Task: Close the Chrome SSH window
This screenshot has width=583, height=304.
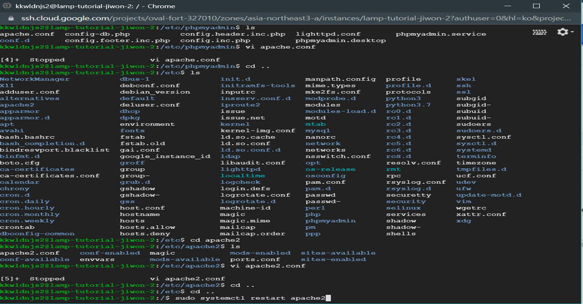Action: click(x=566, y=6)
